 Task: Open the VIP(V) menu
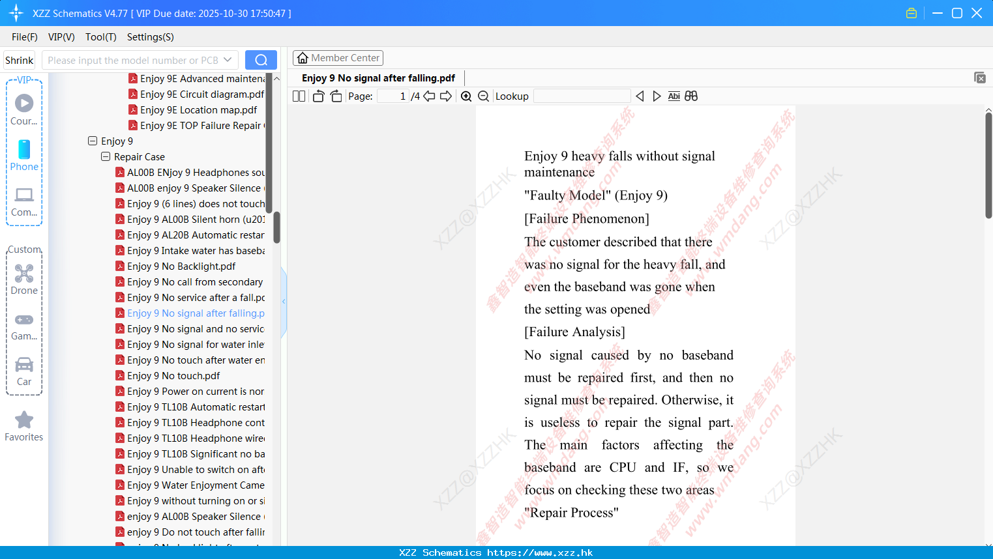point(61,37)
